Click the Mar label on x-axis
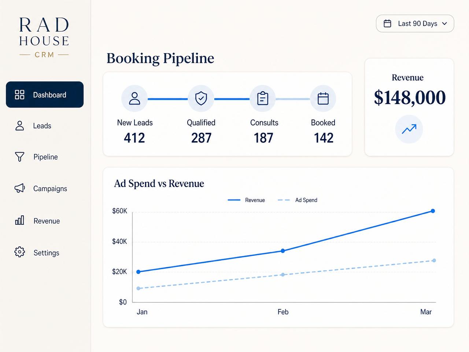 [x=426, y=312]
